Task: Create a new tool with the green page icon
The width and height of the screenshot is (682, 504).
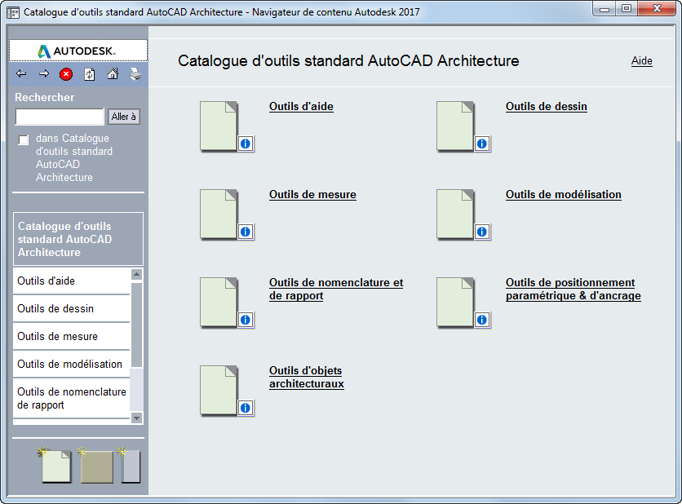Action: (55, 466)
